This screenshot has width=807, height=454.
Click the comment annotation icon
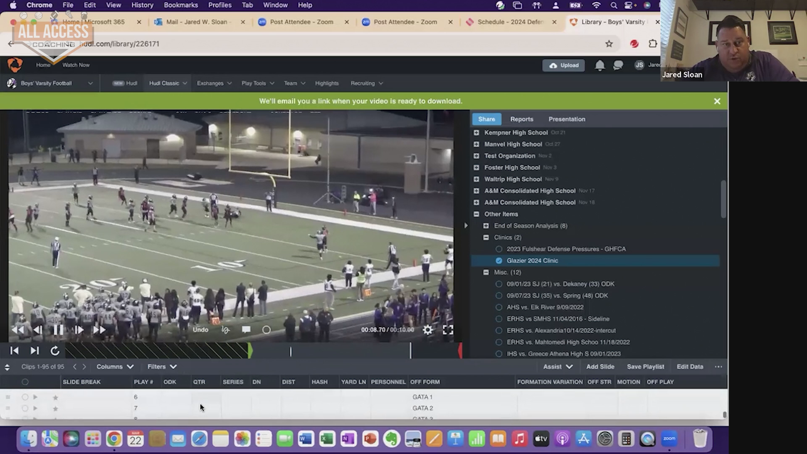[x=246, y=330]
